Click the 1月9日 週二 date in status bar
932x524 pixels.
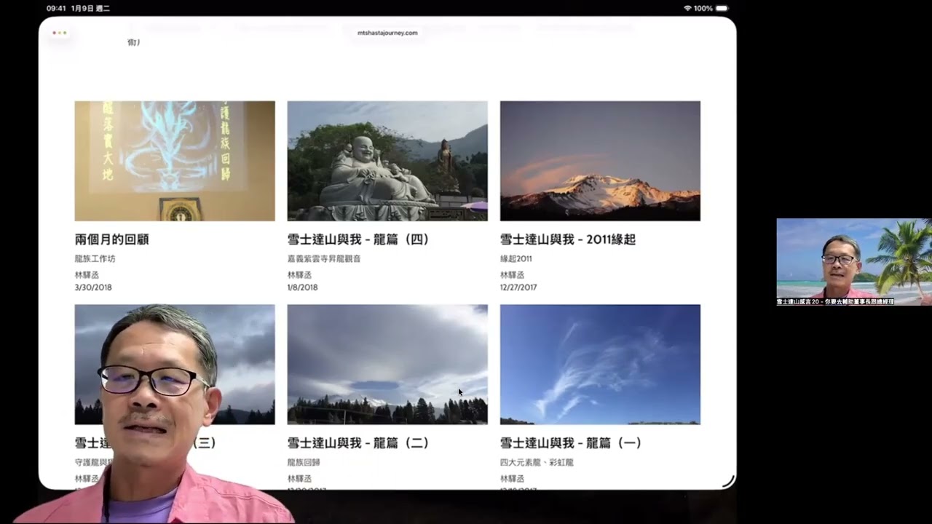click(x=90, y=8)
